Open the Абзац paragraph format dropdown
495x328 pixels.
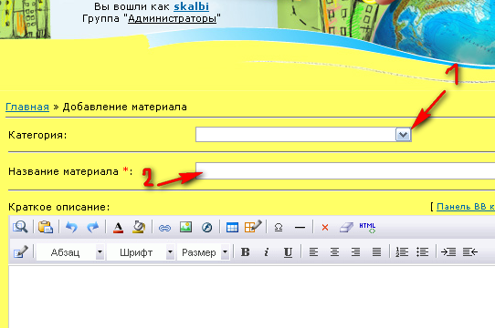[100, 252]
